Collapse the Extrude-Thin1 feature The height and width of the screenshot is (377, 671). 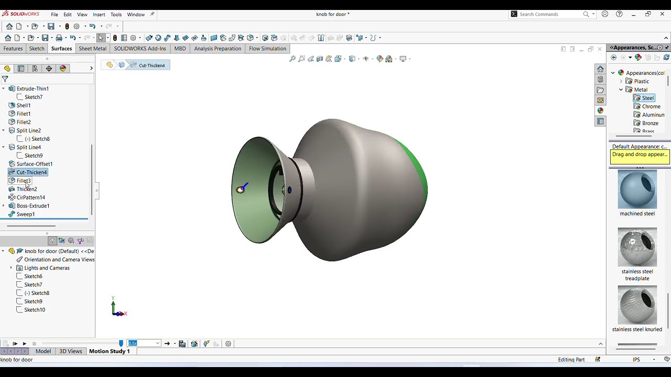point(4,88)
